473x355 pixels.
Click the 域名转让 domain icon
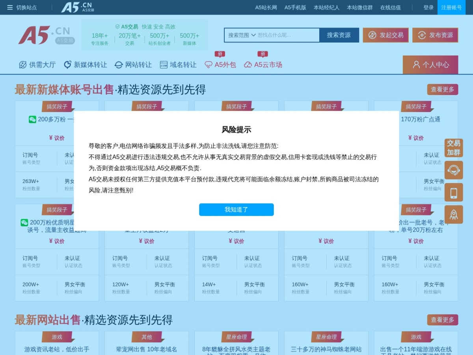pyautogui.click(x=164, y=65)
